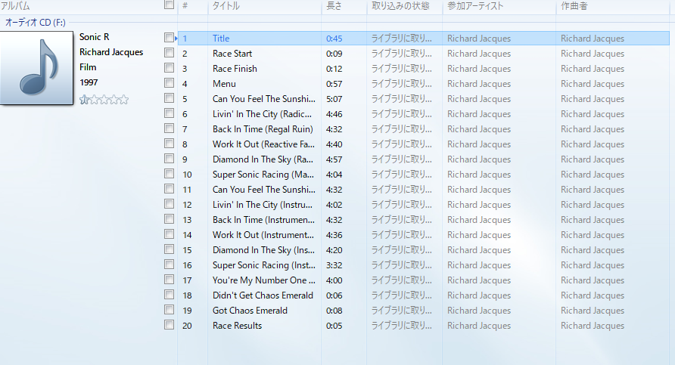675x365 pixels.
Task: Select the Race Results track
Action: [237, 326]
